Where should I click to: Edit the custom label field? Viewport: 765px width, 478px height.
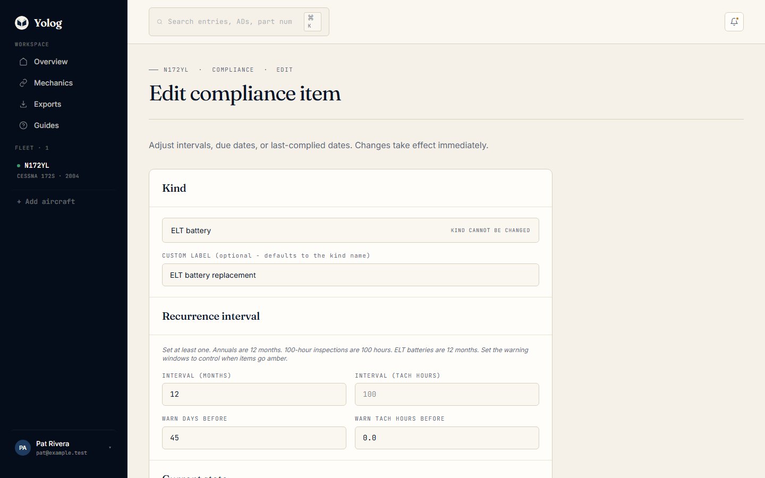(351, 275)
